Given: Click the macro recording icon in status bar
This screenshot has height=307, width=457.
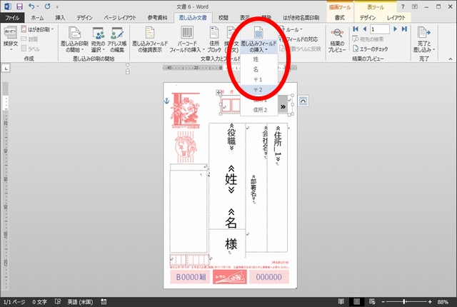Looking at the screenshot, I should (x=104, y=302).
